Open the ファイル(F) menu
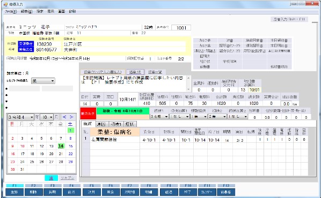Viewport: 321px width, 198px height. pos(11,11)
